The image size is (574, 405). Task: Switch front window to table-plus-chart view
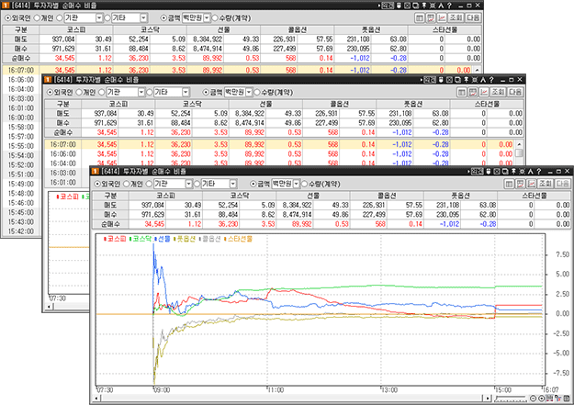pyautogui.click(x=520, y=184)
